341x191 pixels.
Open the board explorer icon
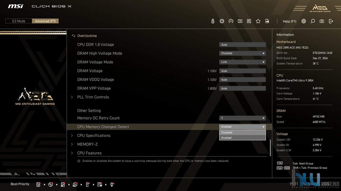point(249,21)
